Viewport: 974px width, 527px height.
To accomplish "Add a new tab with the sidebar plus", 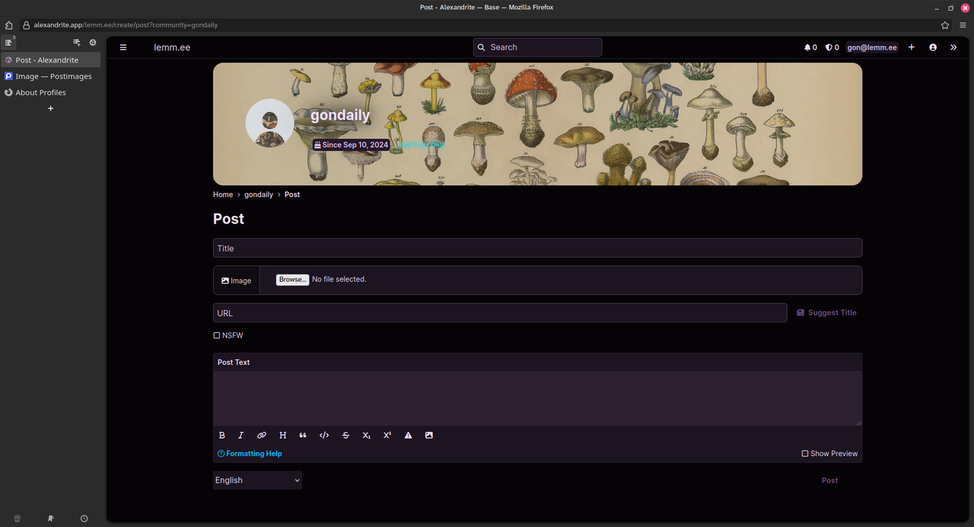I will coord(51,109).
